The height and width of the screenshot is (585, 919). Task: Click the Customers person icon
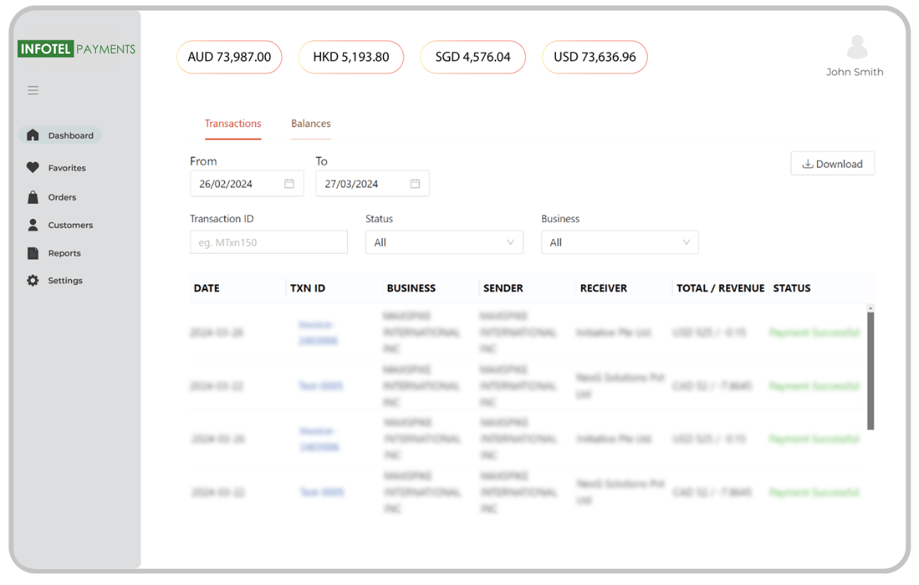coord(32,225)
